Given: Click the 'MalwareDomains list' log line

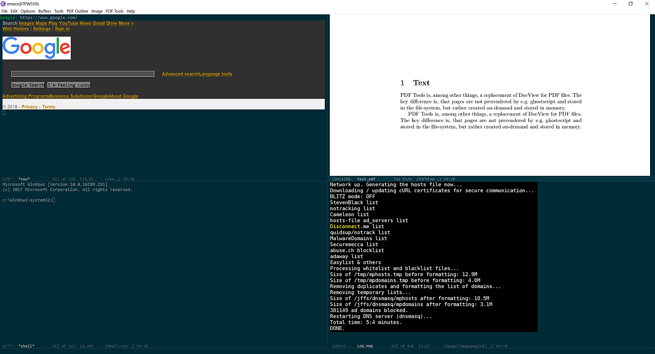Looking at the screenshot, I should click(x=359, y=239).
